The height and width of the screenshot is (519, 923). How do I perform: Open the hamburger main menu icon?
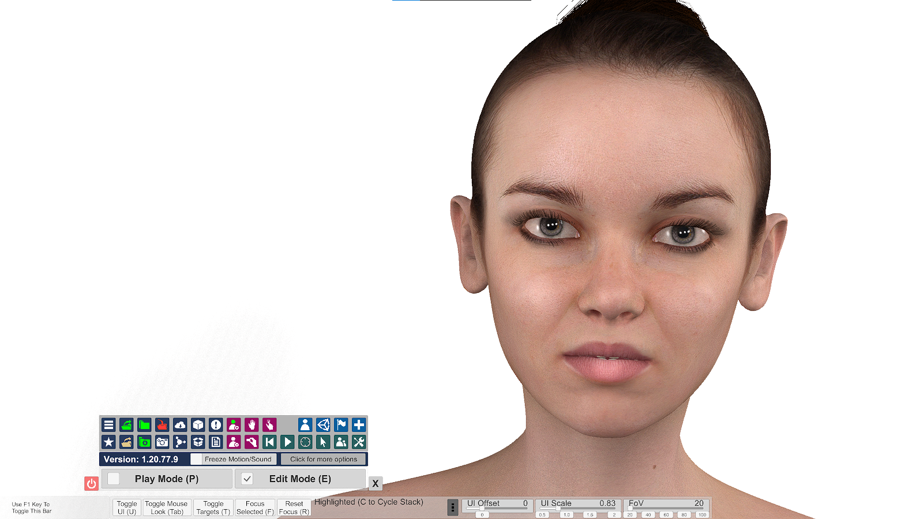click(108, 425)
